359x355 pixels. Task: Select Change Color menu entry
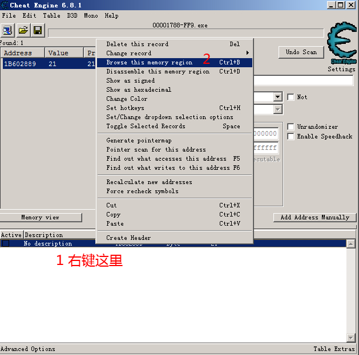coord(175,99)
